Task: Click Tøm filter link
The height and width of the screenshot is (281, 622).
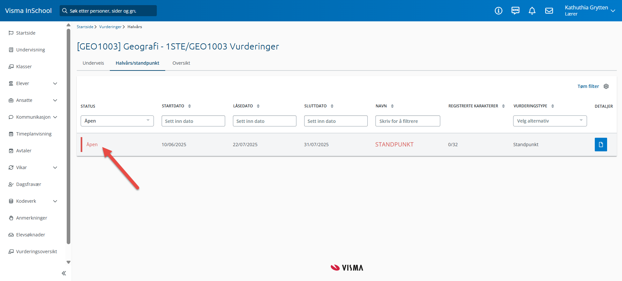Action: (588, 86)
